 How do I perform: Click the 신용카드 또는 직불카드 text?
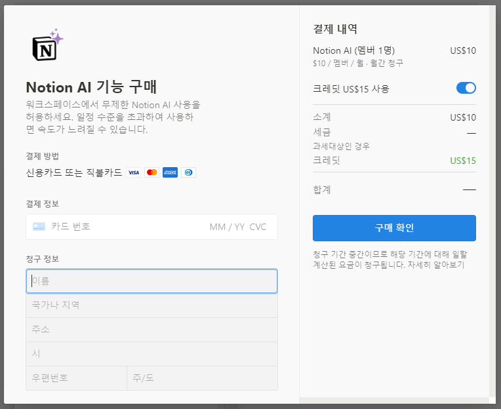point(74,173)
